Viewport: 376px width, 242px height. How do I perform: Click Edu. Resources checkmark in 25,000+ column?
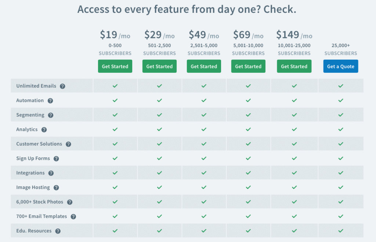(x=341, y=231)
